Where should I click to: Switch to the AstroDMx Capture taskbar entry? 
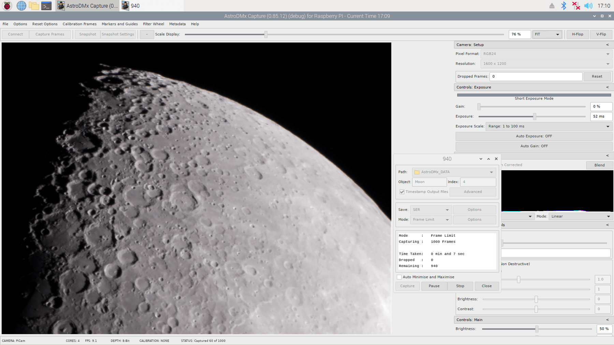pyautogui.click(x=88, y=6)
